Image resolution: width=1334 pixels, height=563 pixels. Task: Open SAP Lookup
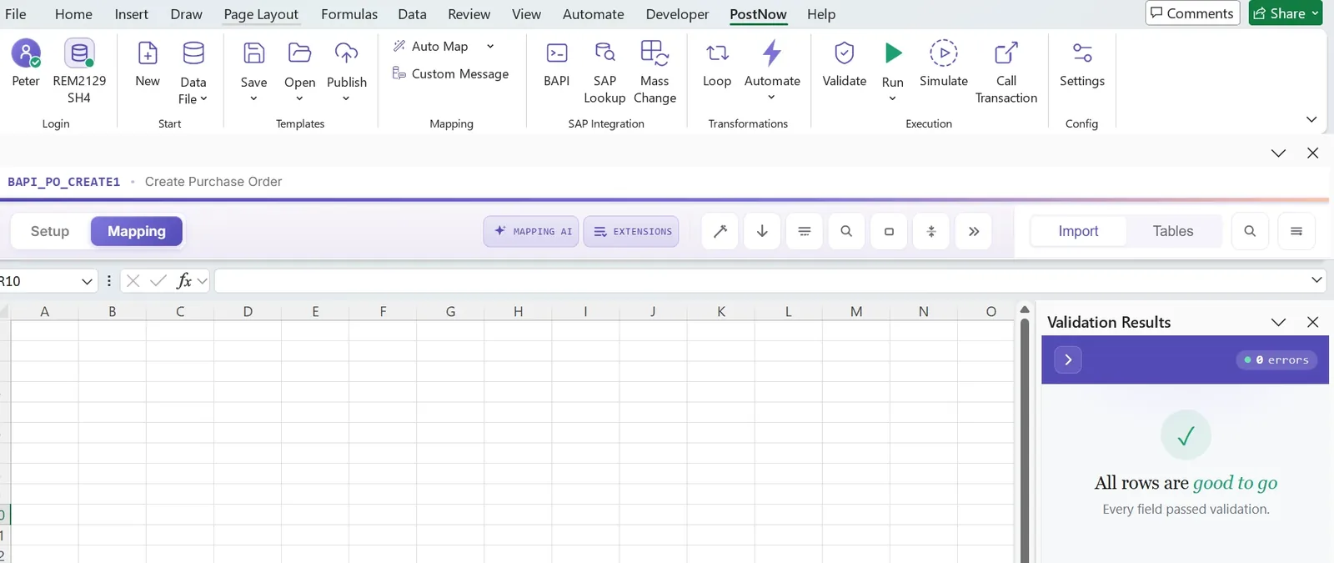(604, 72)
